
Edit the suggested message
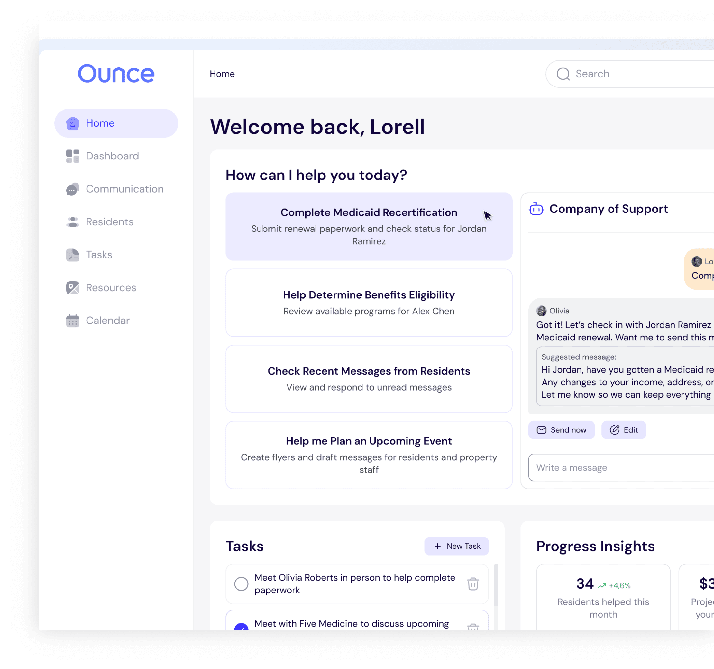(624, 430)
